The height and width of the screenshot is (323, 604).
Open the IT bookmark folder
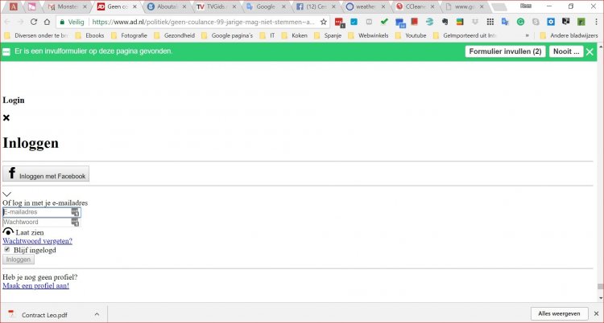[x=267, y=35]
